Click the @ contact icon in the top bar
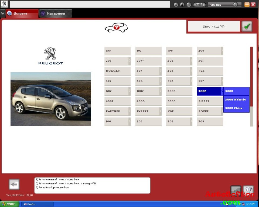 point(189,5)
